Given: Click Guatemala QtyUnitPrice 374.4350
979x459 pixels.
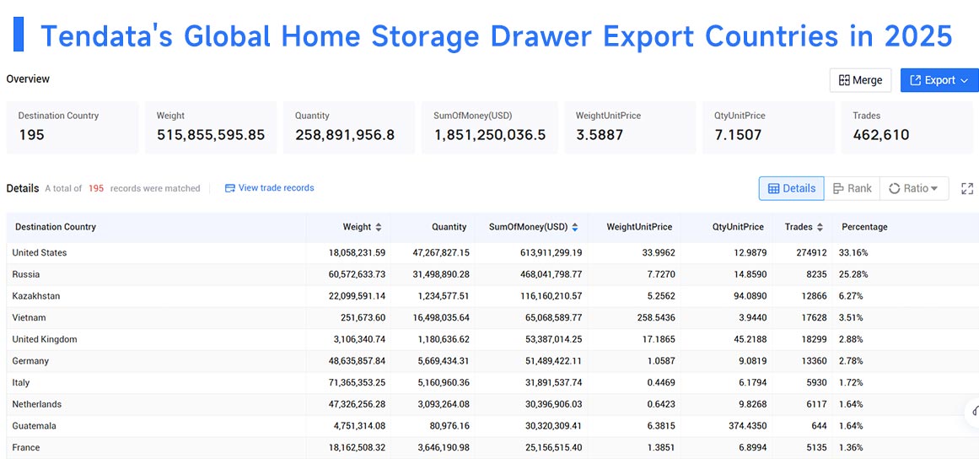Looking at the screenshot, I should tap(746, 426).
